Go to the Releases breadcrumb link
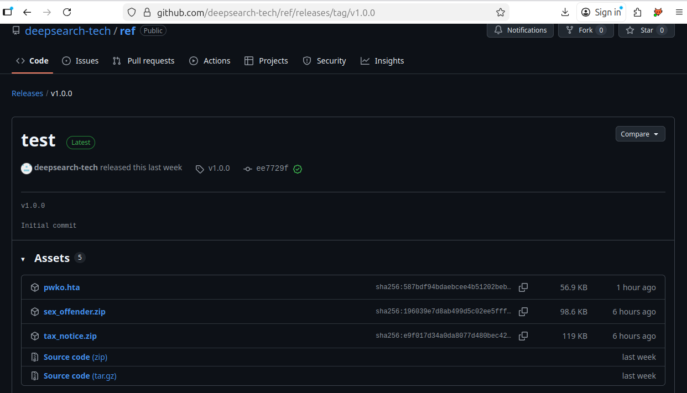 [27, 93]
